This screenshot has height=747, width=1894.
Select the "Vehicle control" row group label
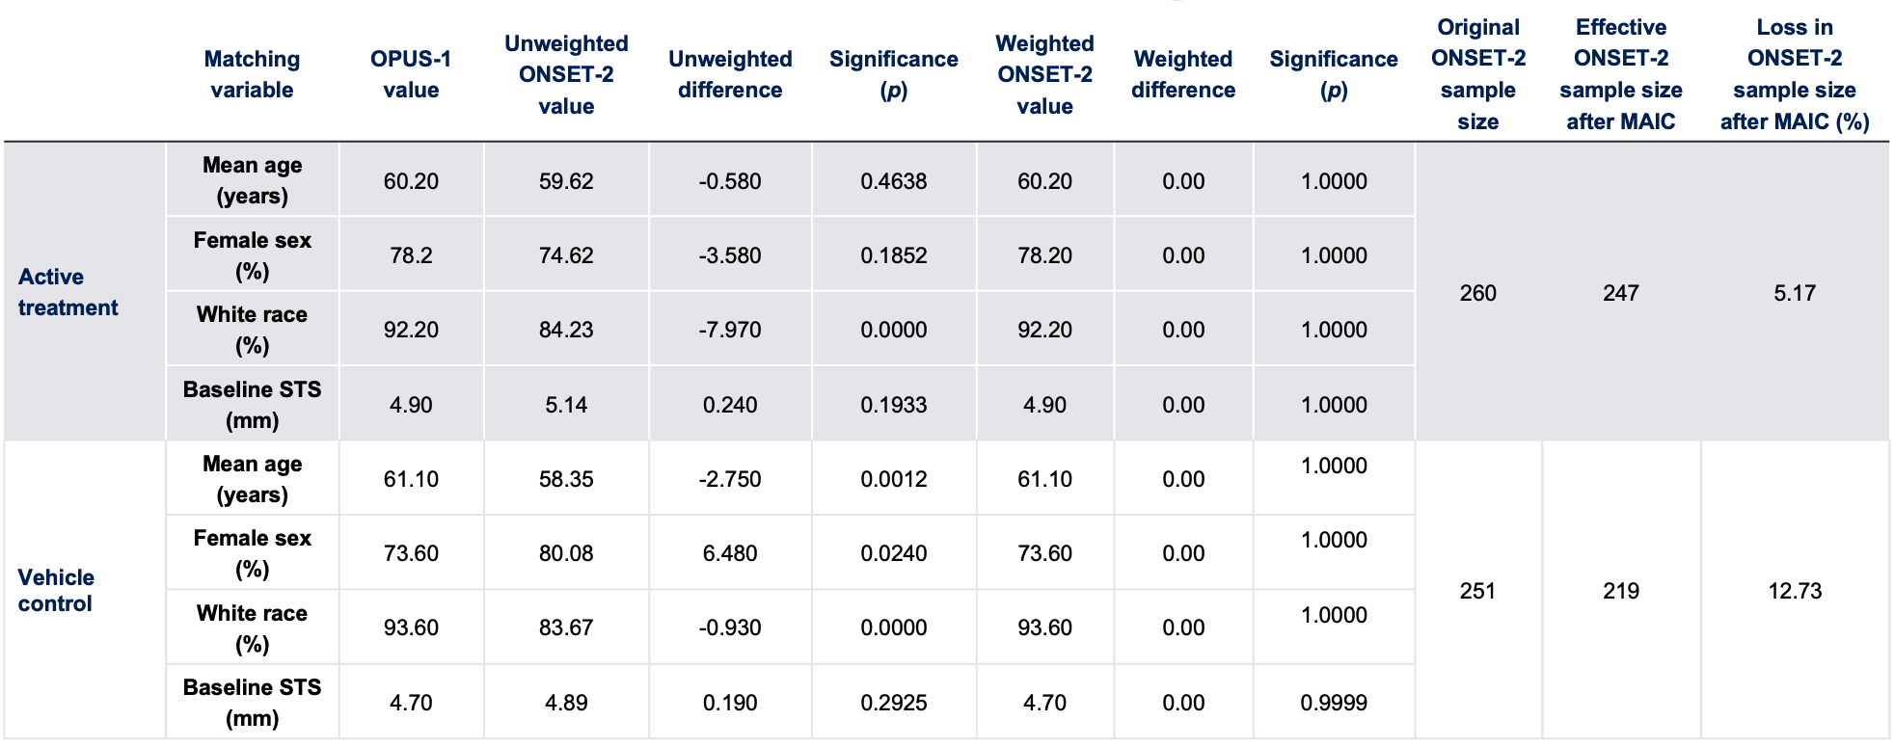click(56, 590)
